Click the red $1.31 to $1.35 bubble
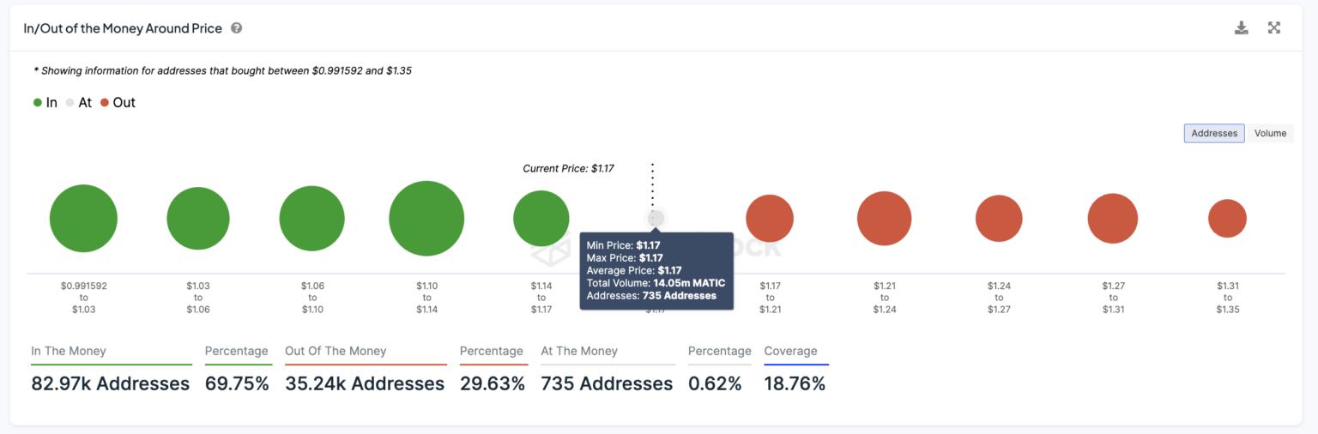Screen dimensions: 1318x434 click(1227, 219)
